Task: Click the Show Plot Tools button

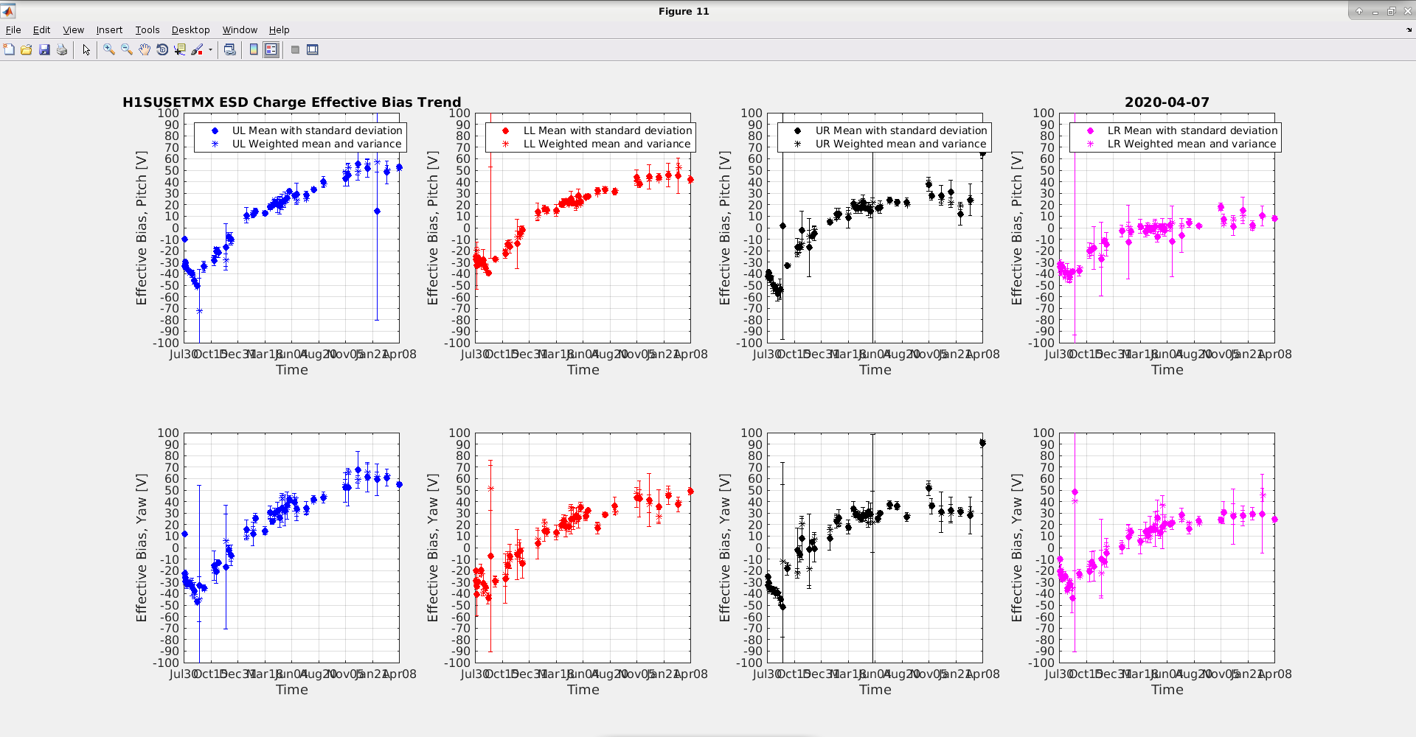Action: pos(313,49)
